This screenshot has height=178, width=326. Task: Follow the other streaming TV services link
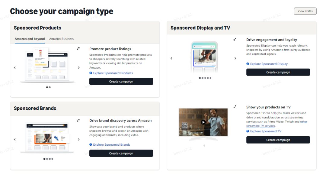(303, 122)
